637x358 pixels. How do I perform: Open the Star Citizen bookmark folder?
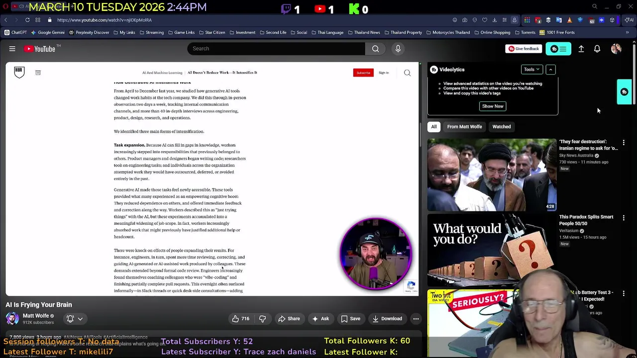point(212,32)
